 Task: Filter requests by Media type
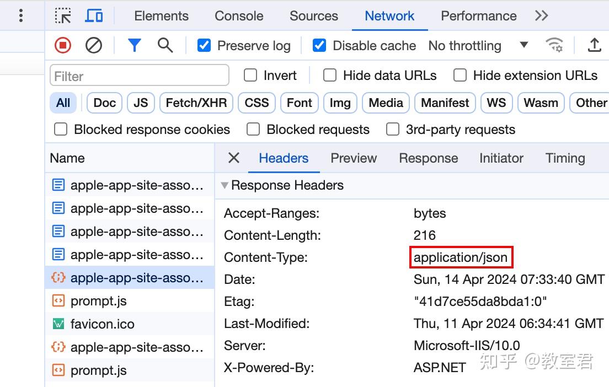386,103
